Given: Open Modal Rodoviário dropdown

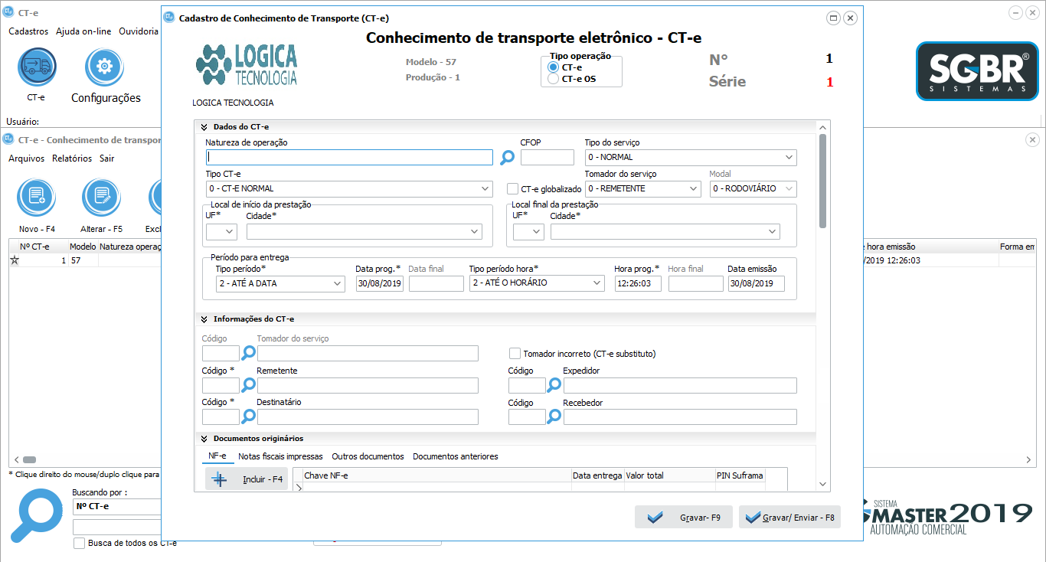Looking at the screenshot, I should (x=753, y=188).
